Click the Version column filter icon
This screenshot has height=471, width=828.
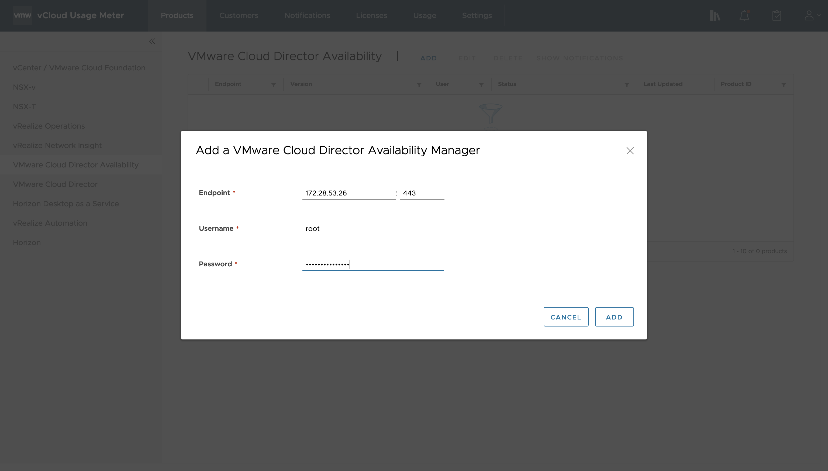(419, 85)
